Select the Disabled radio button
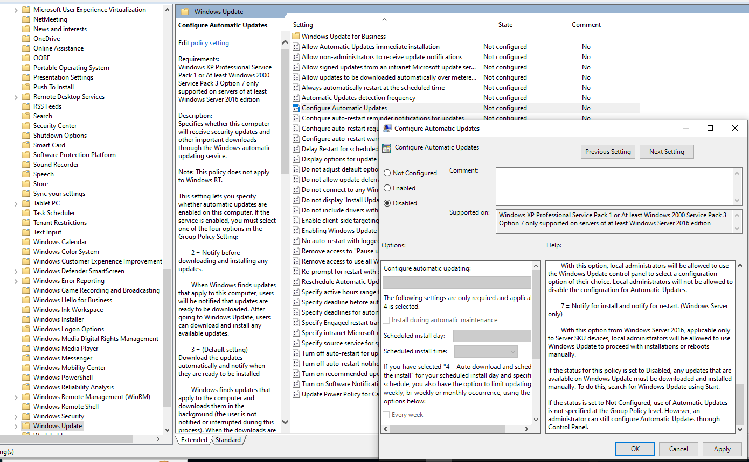The image size is (749, 462). pos(387,203)
